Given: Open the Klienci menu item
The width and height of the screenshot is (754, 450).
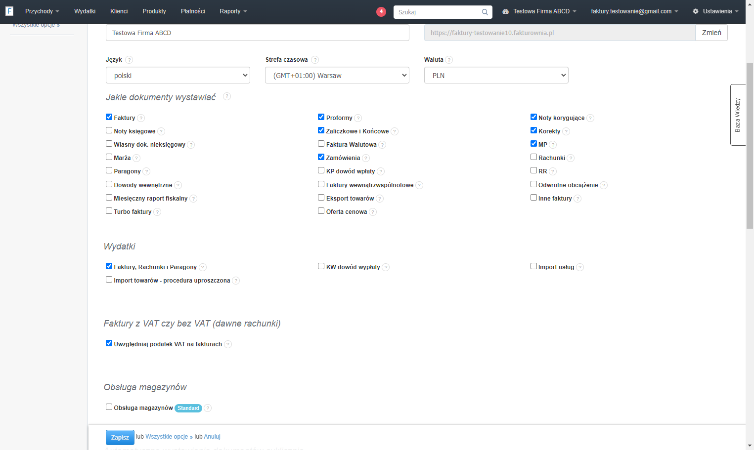Looking at the screenshot, I should [x=119, y=11].
